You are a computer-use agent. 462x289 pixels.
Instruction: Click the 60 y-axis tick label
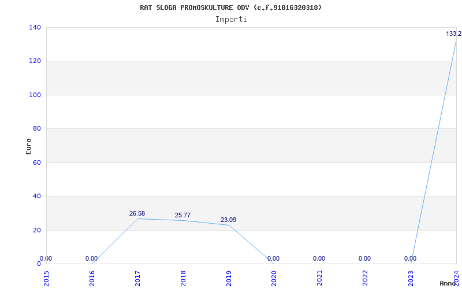(x=36, y=162)
